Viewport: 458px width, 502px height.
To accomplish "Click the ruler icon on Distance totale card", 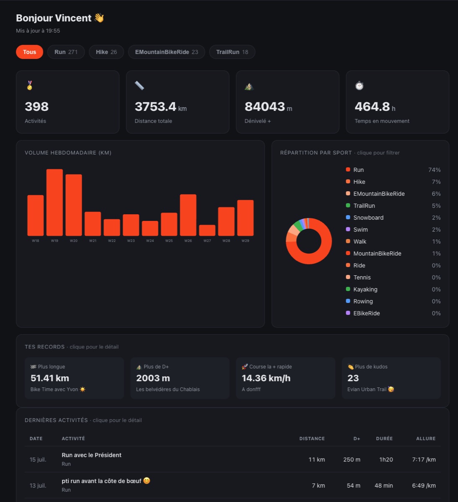I will pos(139,85).
